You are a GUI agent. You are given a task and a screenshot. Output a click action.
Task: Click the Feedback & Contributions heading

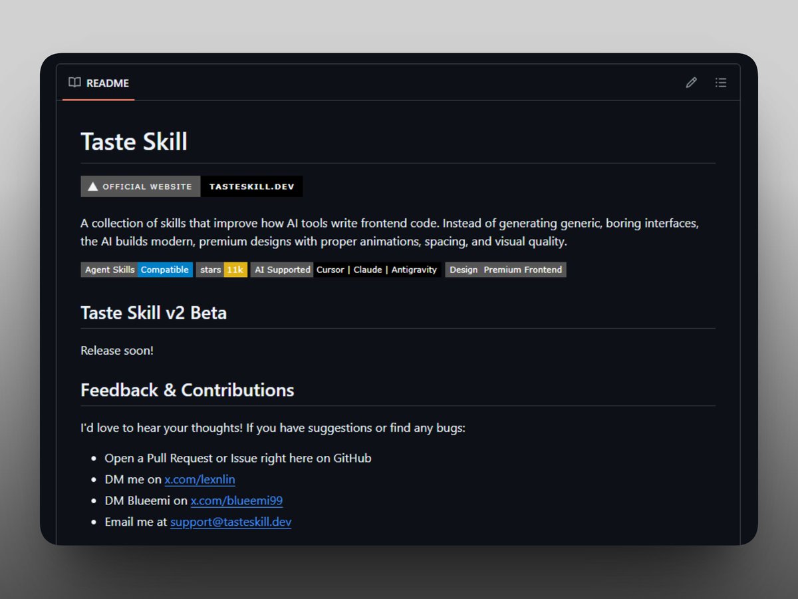(x=188, y=389)
